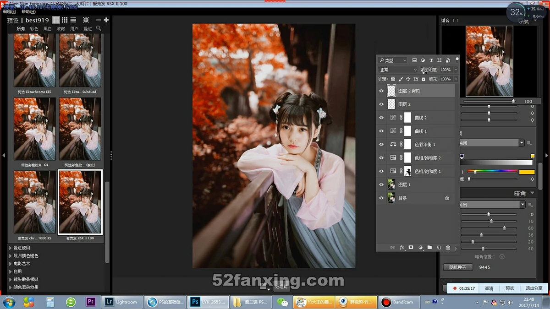Select the 用户 preset filter tab
This screenshot has width=550, height=309.
[x=74, y=29]
